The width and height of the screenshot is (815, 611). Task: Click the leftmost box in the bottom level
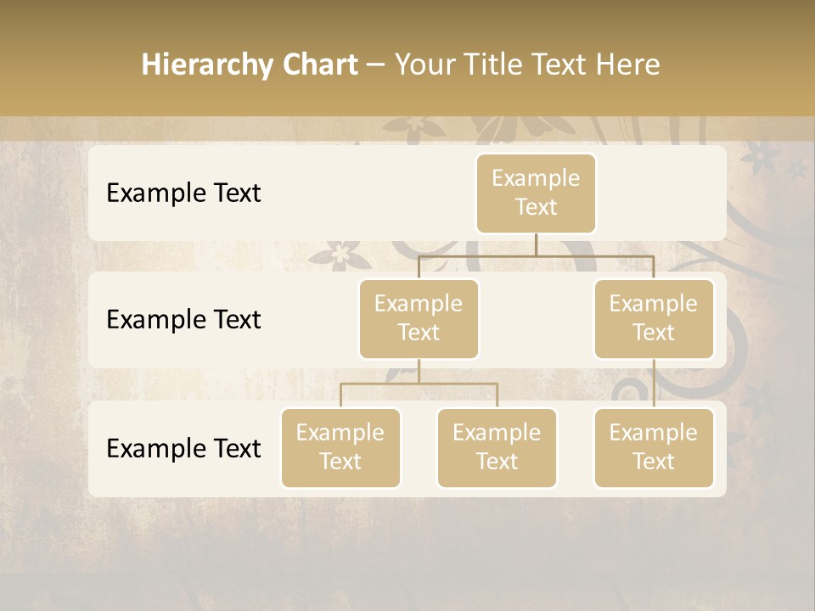[x=340, y=447]
